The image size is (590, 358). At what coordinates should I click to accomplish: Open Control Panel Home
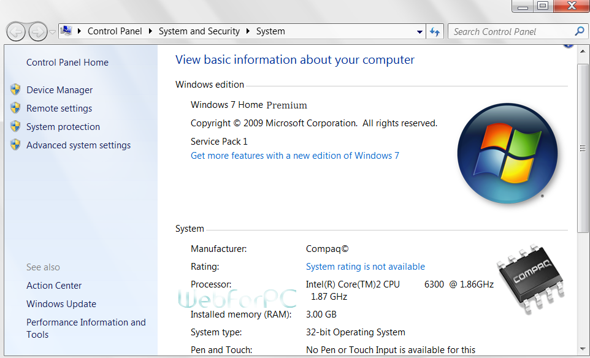tap(67, 63)
